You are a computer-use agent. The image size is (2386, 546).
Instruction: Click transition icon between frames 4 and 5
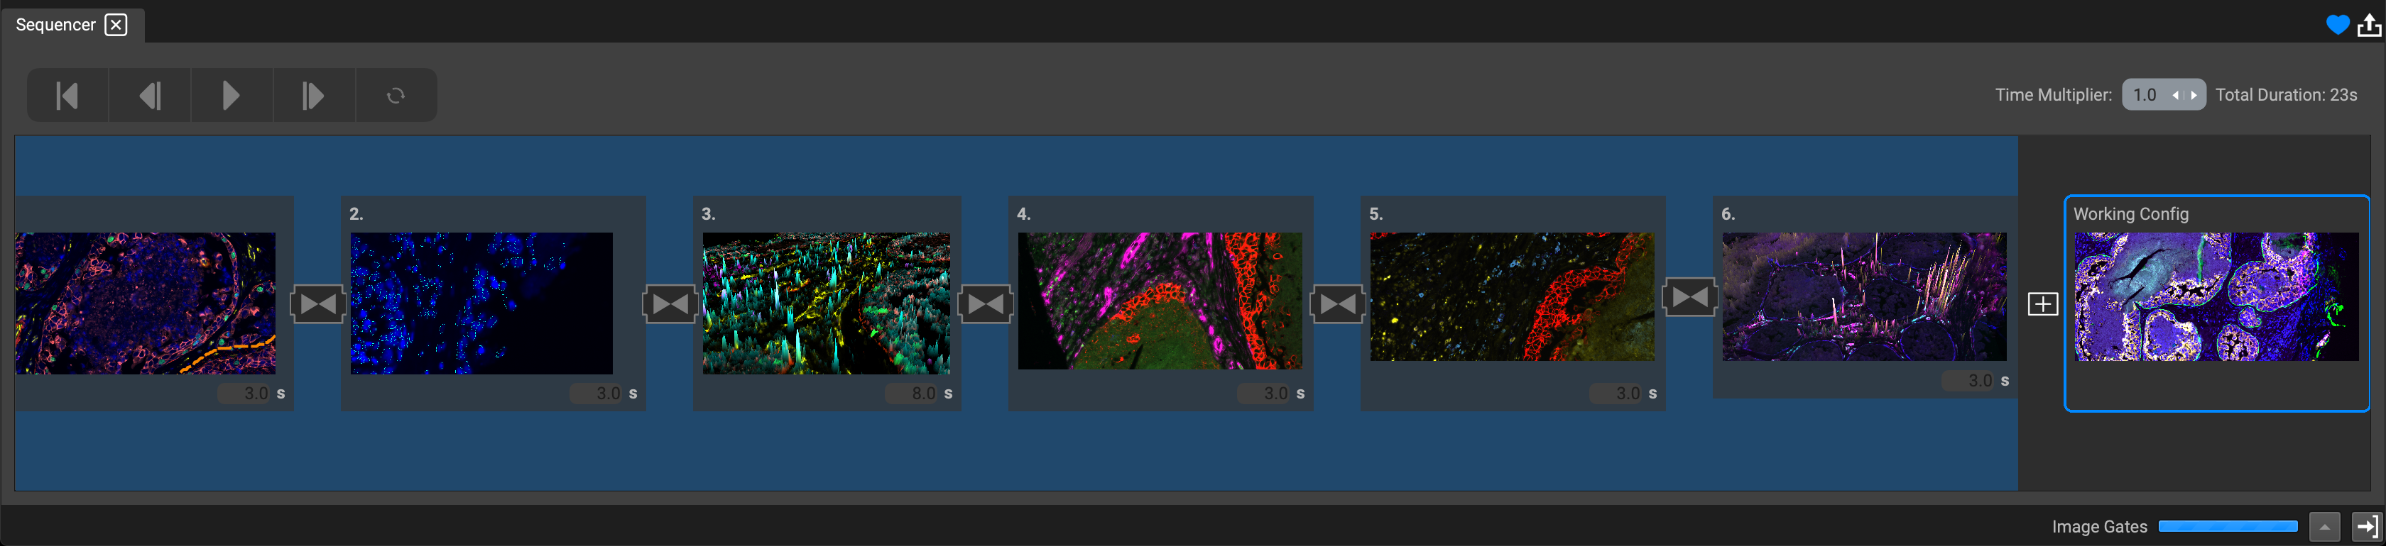coord(1337,303)
